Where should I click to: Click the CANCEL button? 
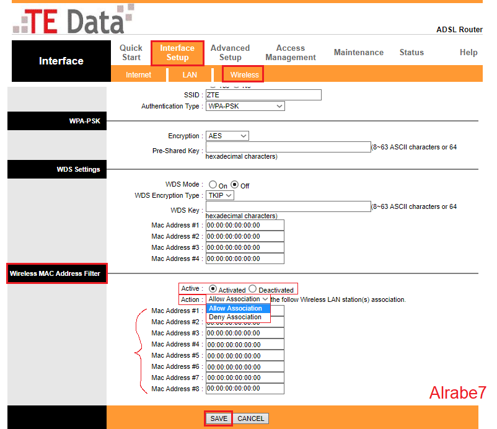[x=251, y=418]
